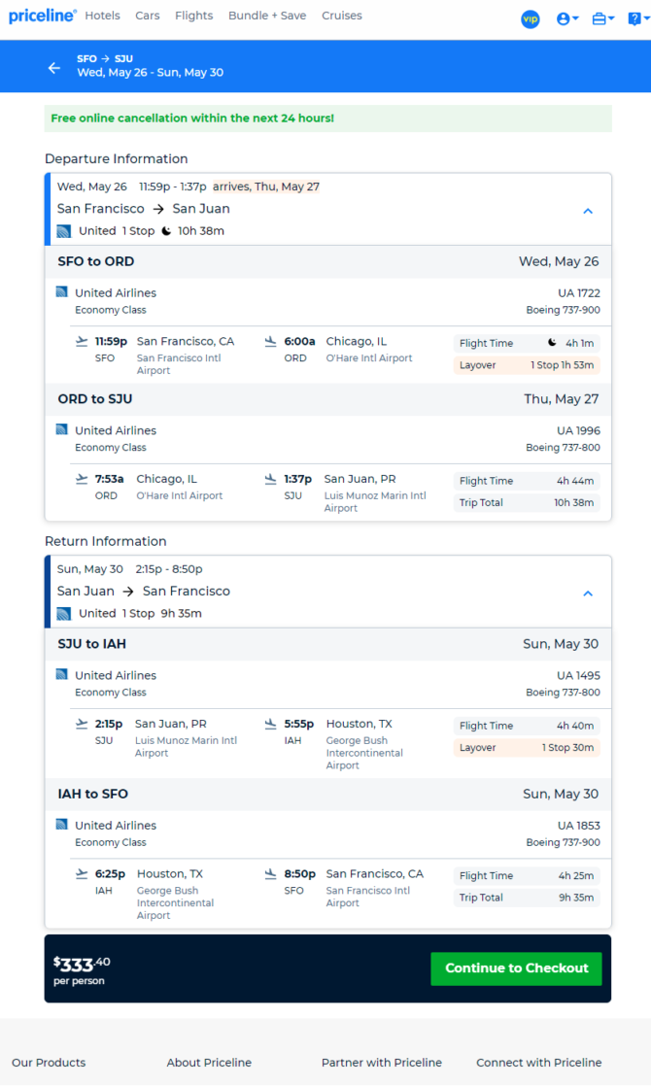Image resolution: width=651 pixels, height=1086 pixels.
Task: Click the $333.40 per person price
Action: (x=82, y=969)
